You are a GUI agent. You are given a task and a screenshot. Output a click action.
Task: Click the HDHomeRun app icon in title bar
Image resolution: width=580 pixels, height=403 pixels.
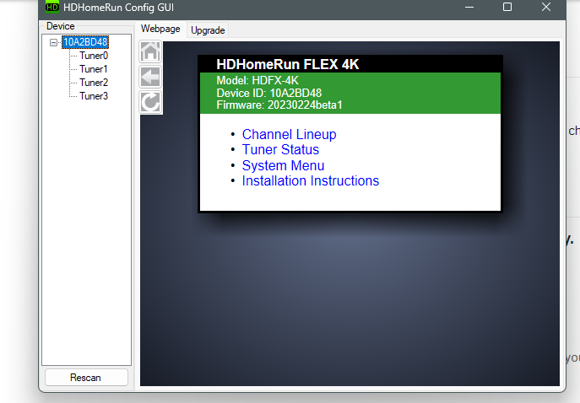pos(51,8)
